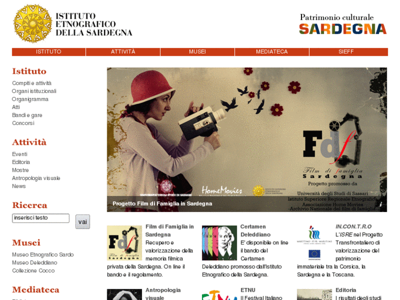Open the Compiti e attività link

point(31,83)
